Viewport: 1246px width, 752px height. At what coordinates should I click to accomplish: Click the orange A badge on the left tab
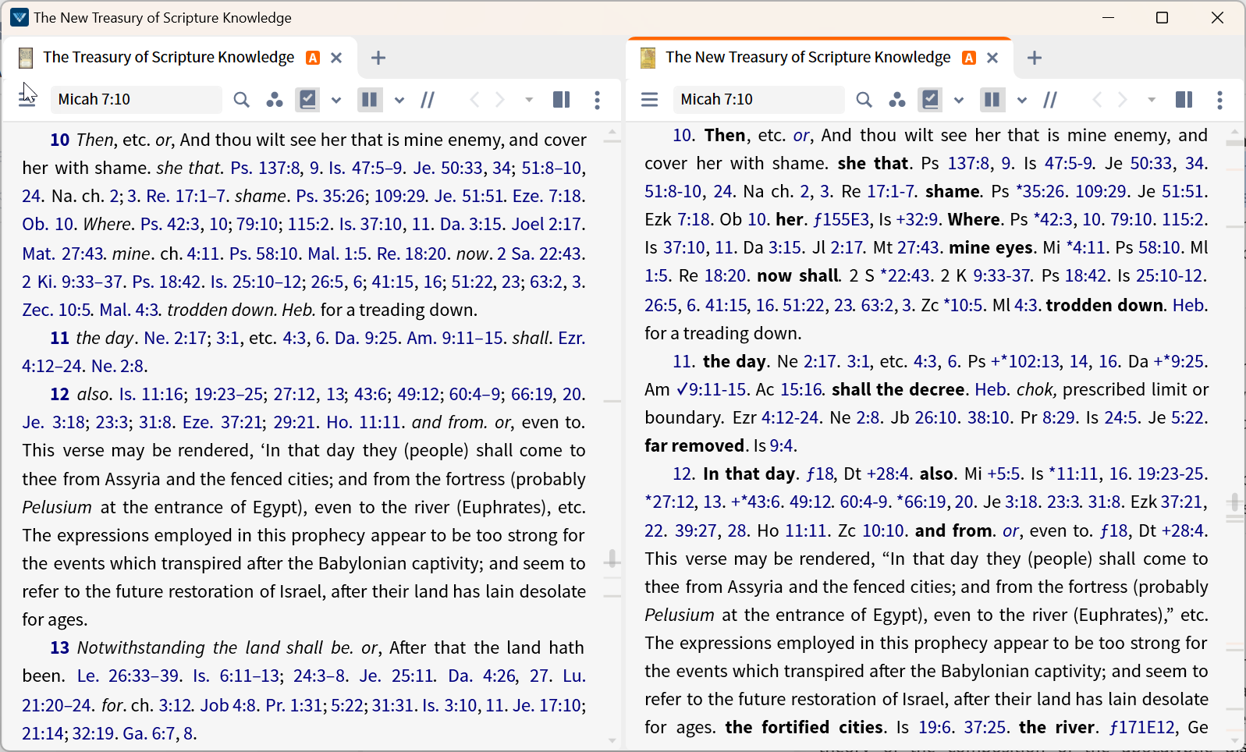[313, 58]
